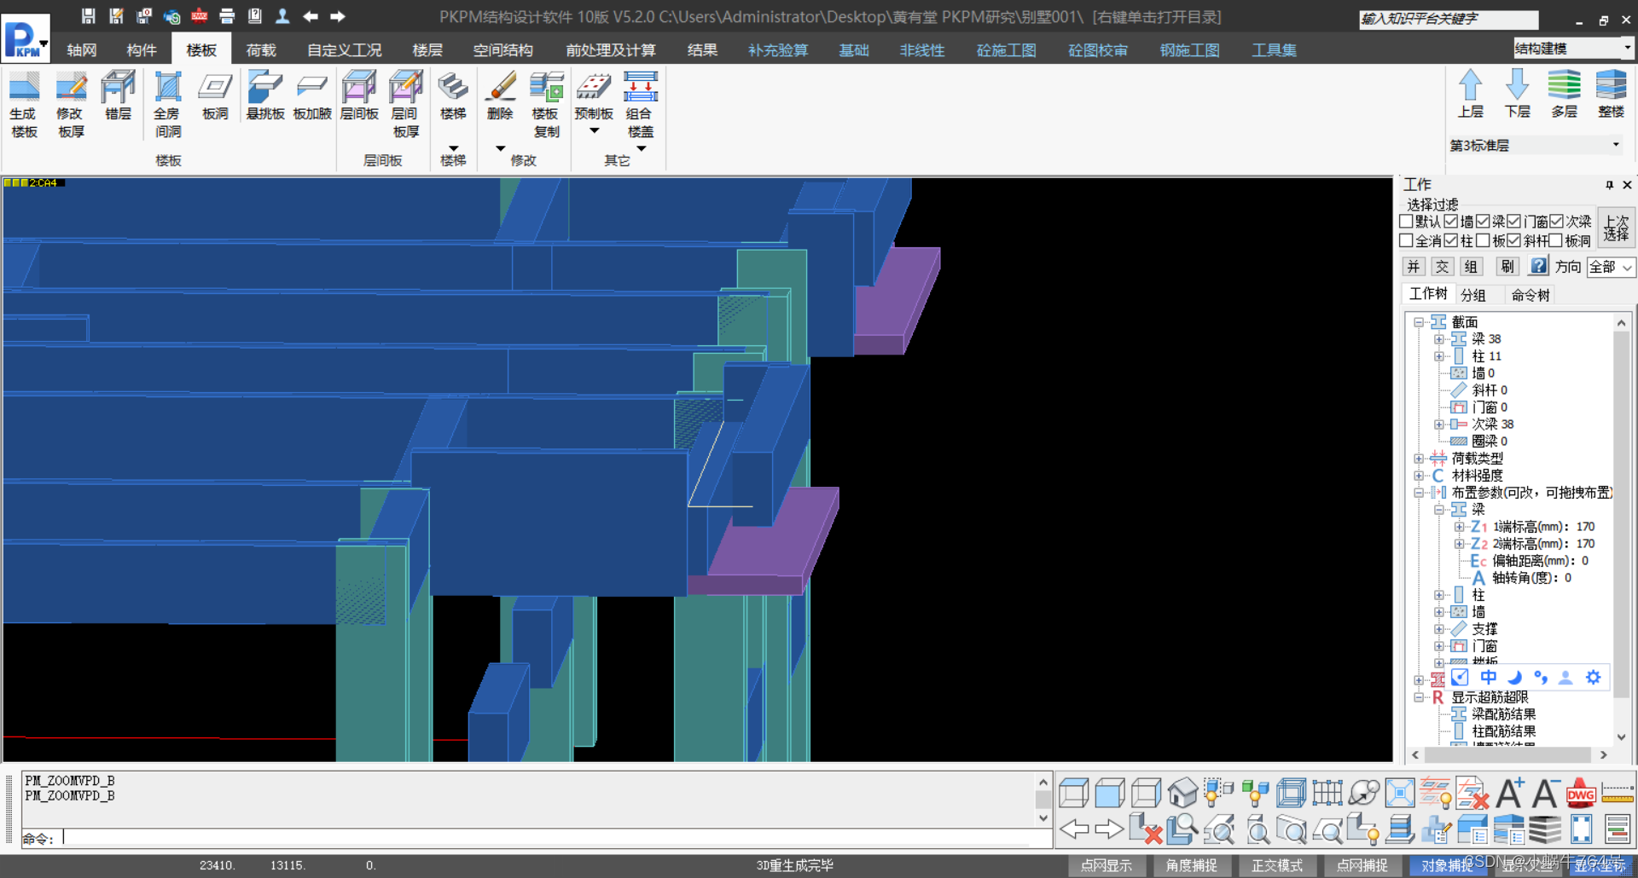Uncheck the 墙 wall filter checkbox

[1451, 222]
